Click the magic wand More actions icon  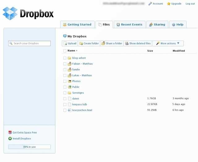pyautogui.click(x=158, y=43)
